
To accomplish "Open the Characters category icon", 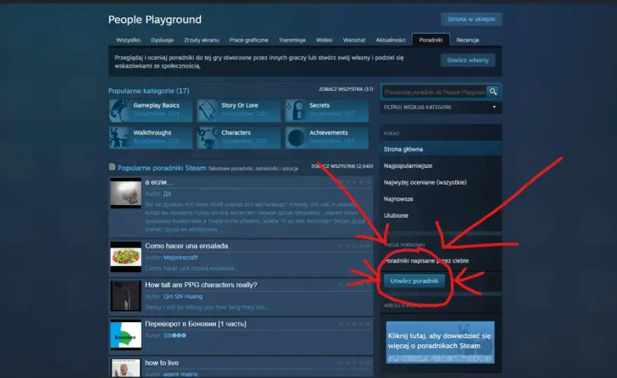I will [x=208, y=137].
